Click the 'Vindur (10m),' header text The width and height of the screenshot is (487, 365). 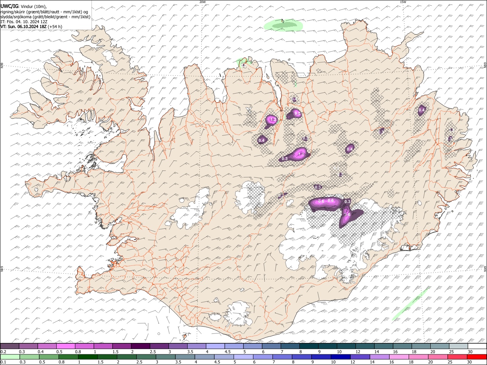33,6
